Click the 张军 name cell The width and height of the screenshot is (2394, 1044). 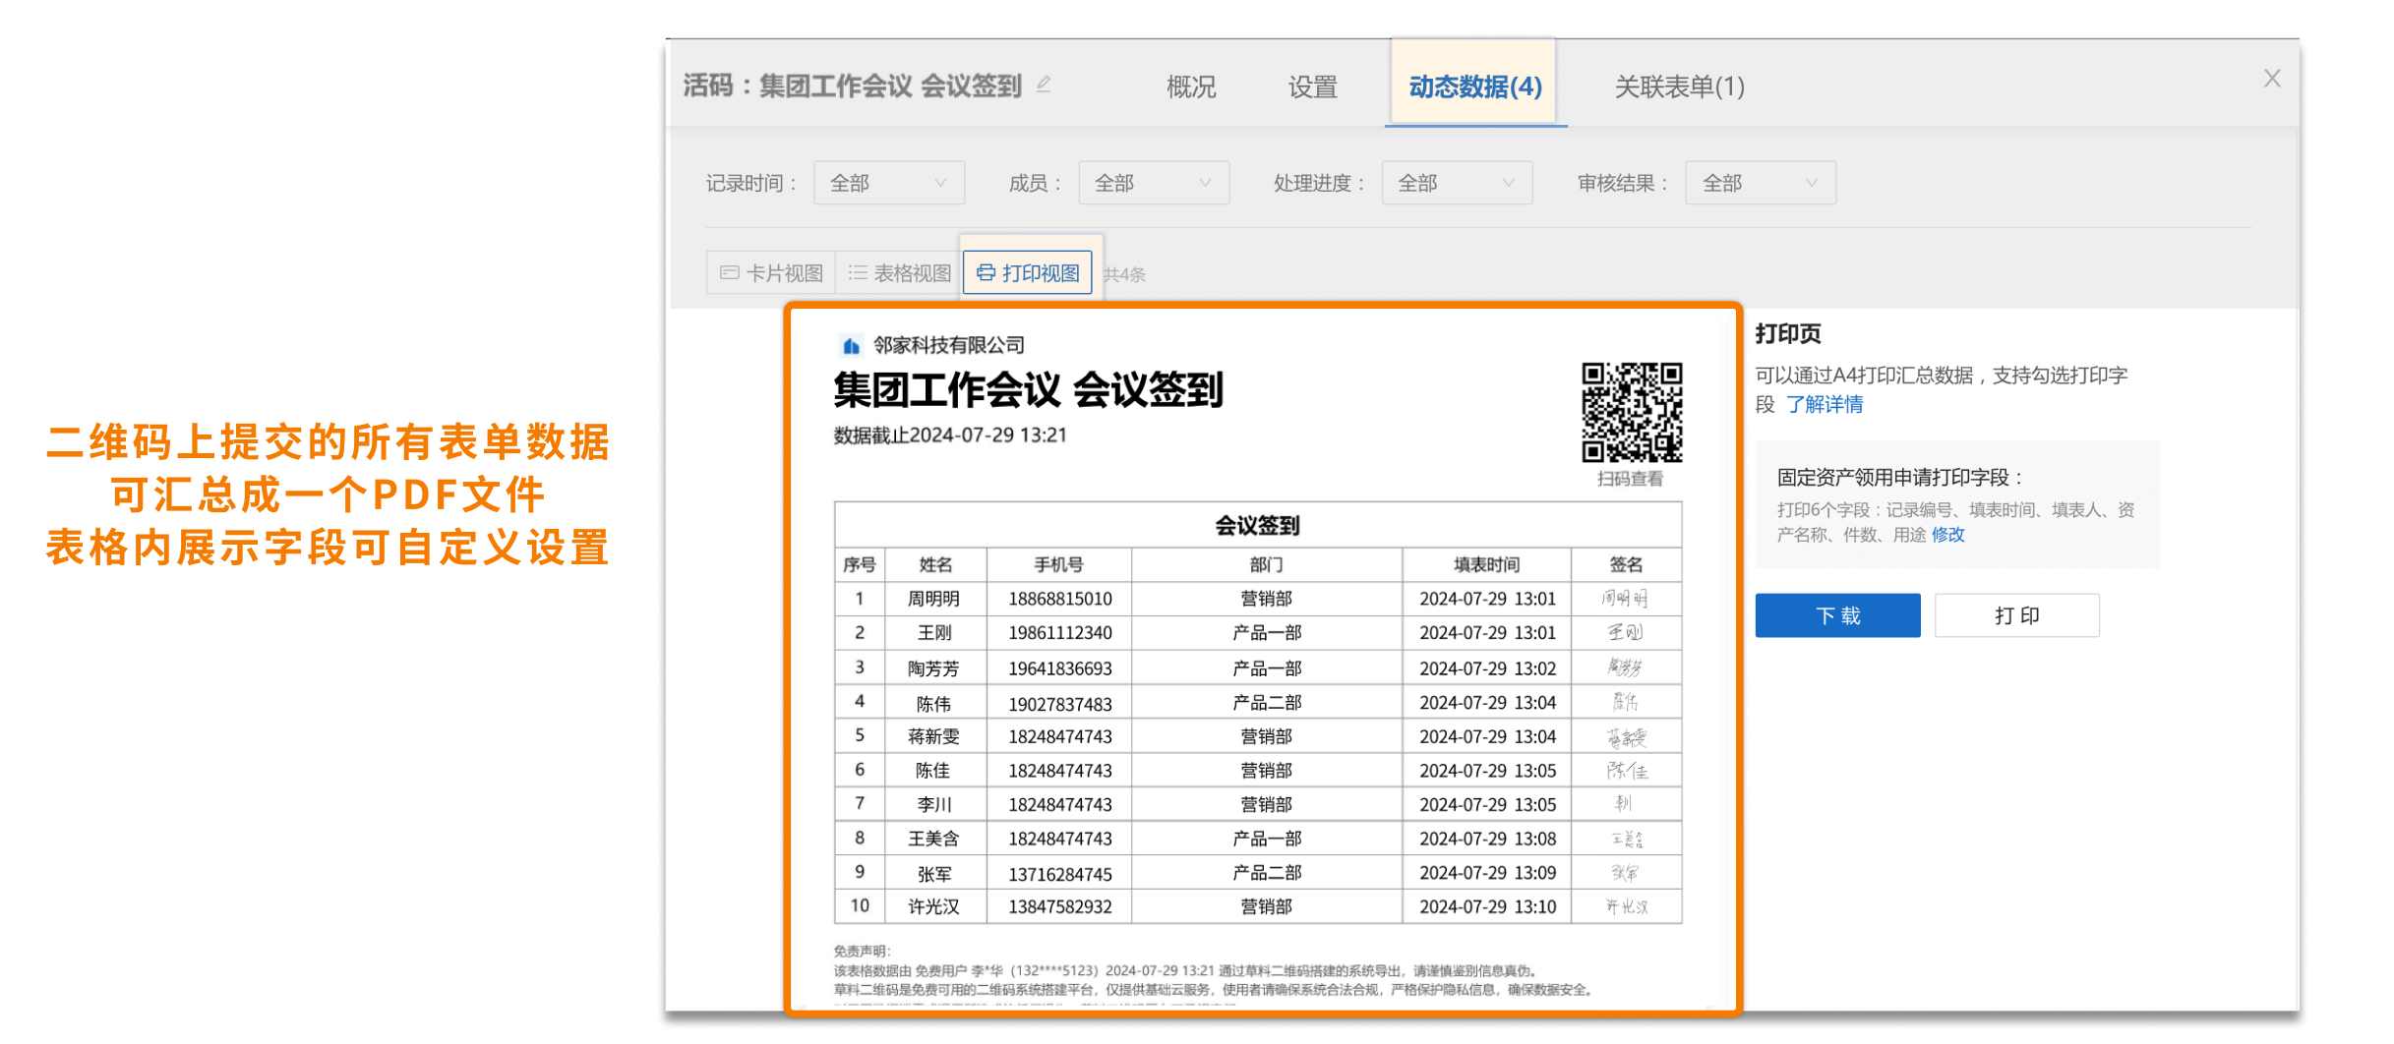coord(934,874)
